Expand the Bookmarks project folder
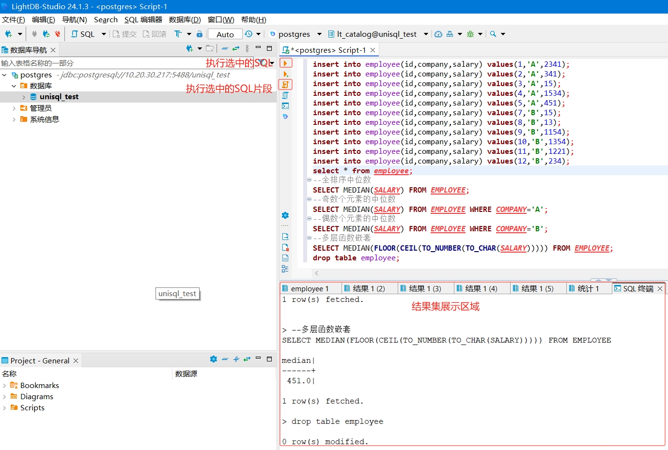The width and height of the screenshot is (668, 450). tap(4, 386)
